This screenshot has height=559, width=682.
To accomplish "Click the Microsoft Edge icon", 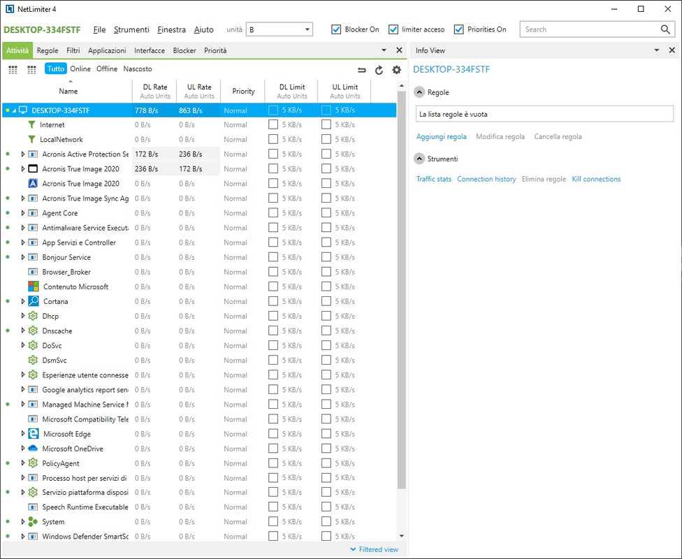I will pyautogui.click(x=34, y=434).
